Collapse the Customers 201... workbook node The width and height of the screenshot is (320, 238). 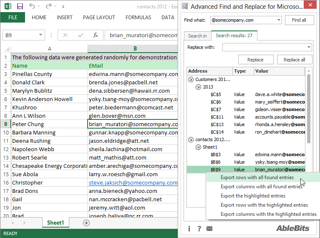click(x=191, y=79)
